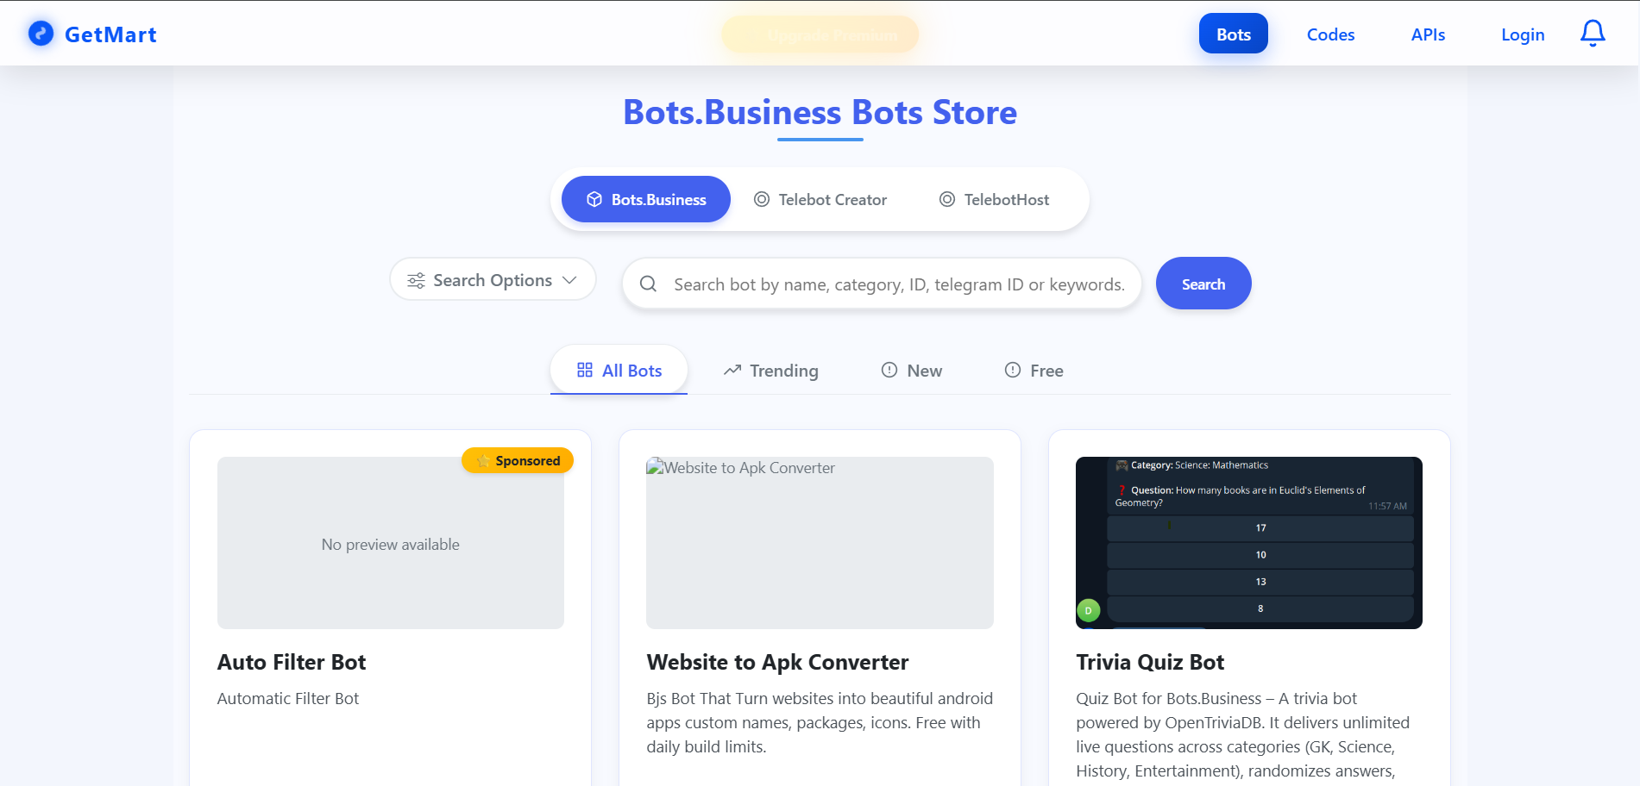The height and width of the screenshot is (786, 1640).
Task: Click the New tab info icon
Action: tap(889, 370)
